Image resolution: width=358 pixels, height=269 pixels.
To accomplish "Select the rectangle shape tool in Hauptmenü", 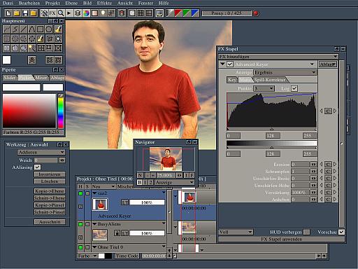I will click(x=40, y=29).
